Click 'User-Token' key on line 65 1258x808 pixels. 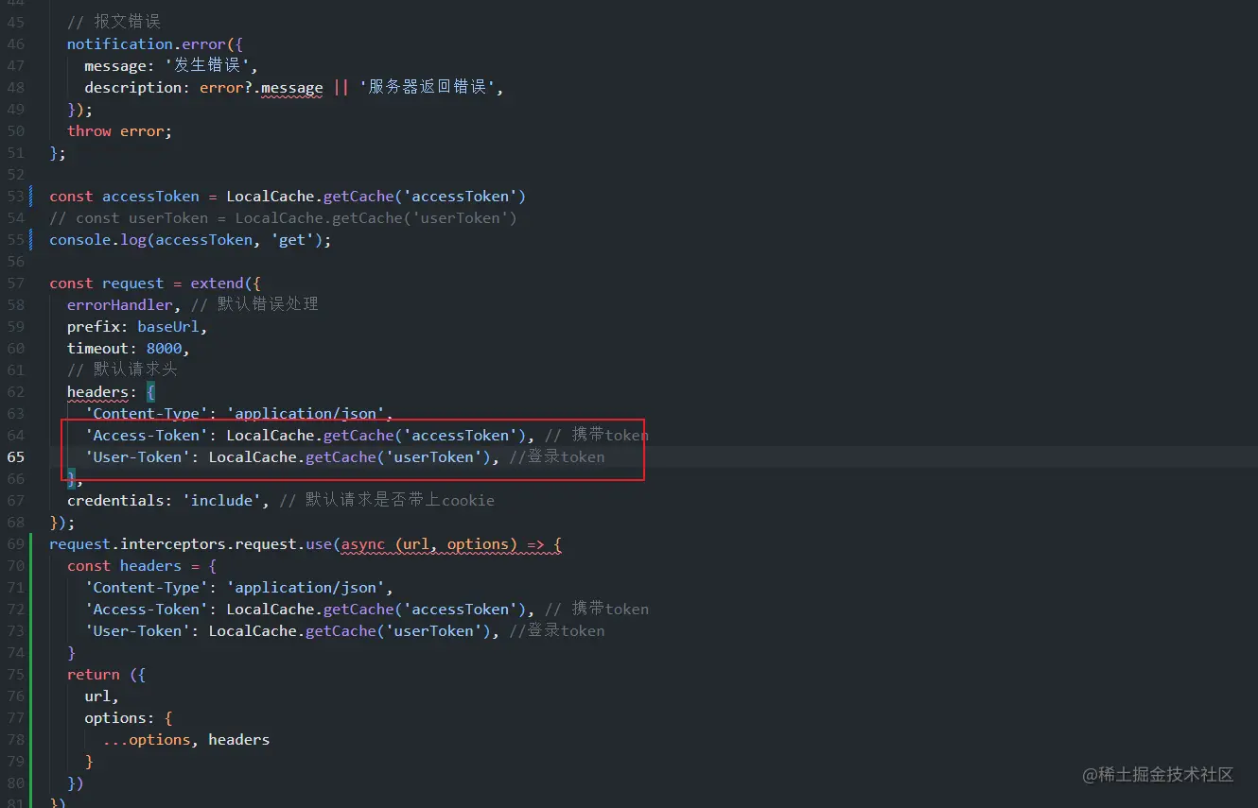pos(137,456)
